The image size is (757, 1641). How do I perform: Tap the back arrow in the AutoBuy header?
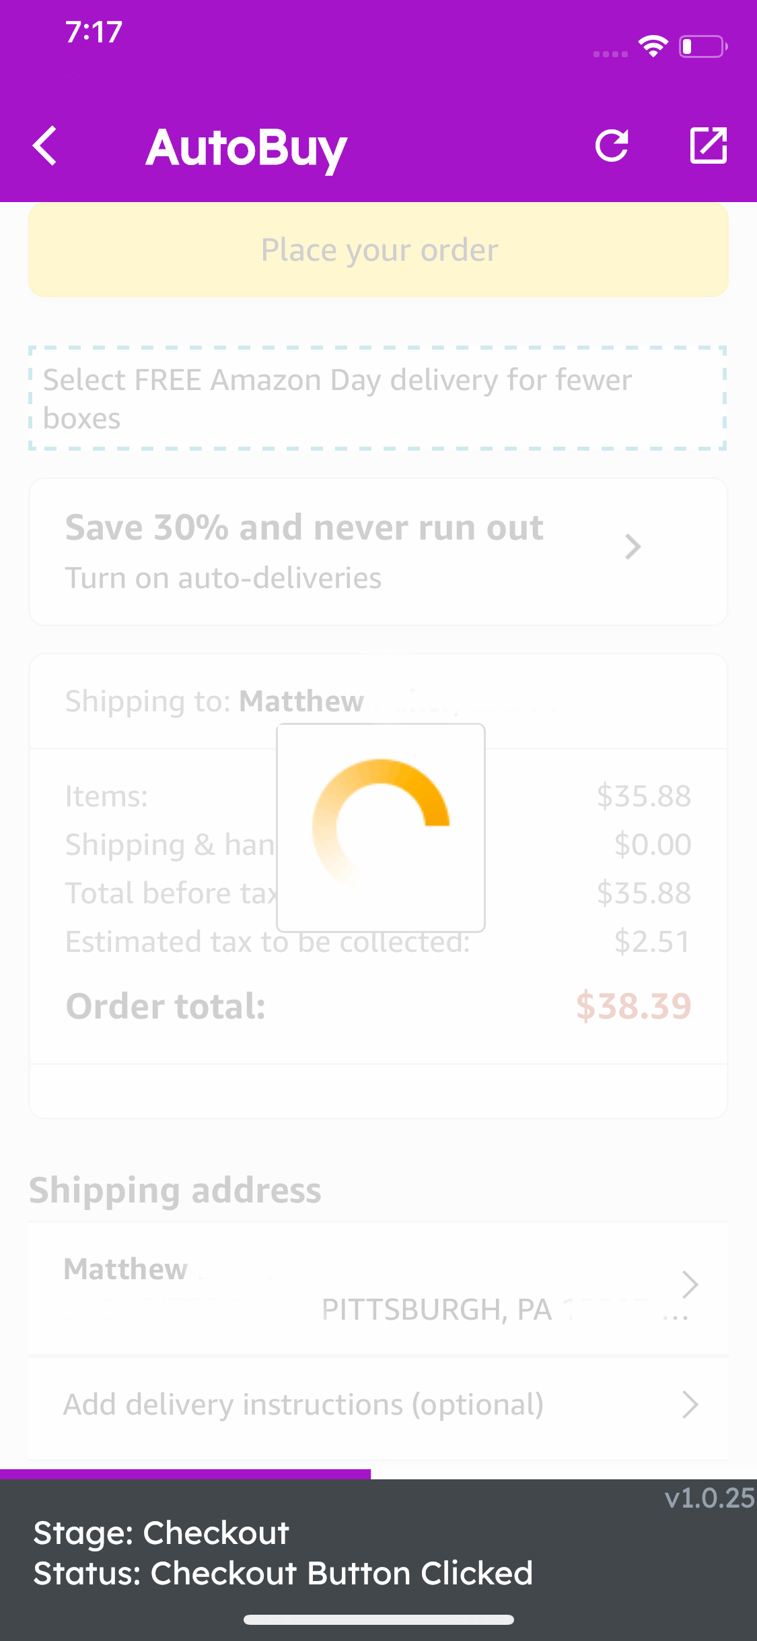pyautogui.click(x=45, y=146)
